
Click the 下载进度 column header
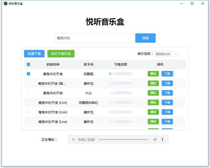click(x=120, y=64)
